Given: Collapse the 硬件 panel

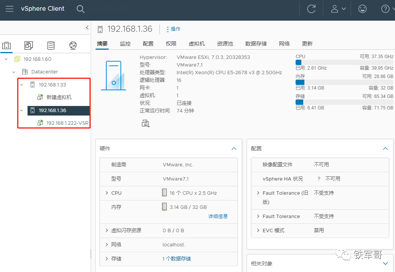Looking at the screenshot, I should pos(234,149).
